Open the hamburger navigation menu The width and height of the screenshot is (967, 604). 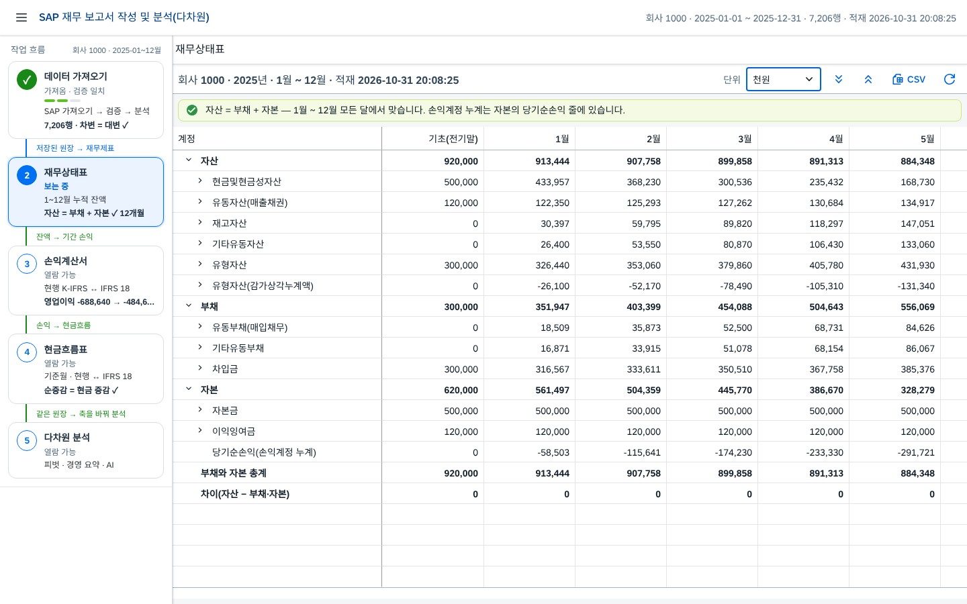(x=21, y=17)
